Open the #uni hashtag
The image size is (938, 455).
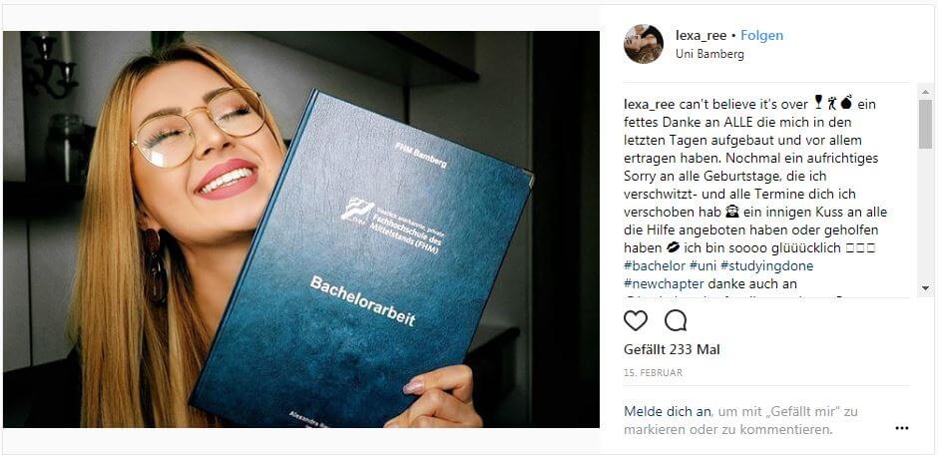tap(703, 264)
